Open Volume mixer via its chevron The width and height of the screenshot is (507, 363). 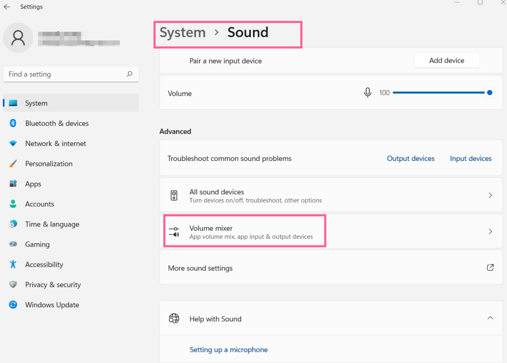pos(490,231)
